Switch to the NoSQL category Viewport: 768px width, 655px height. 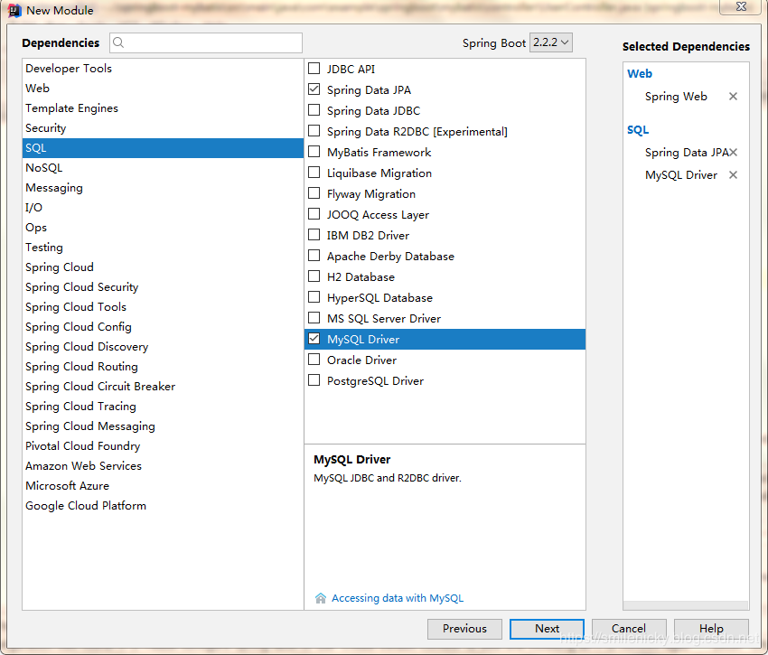[x=163, y=168]
